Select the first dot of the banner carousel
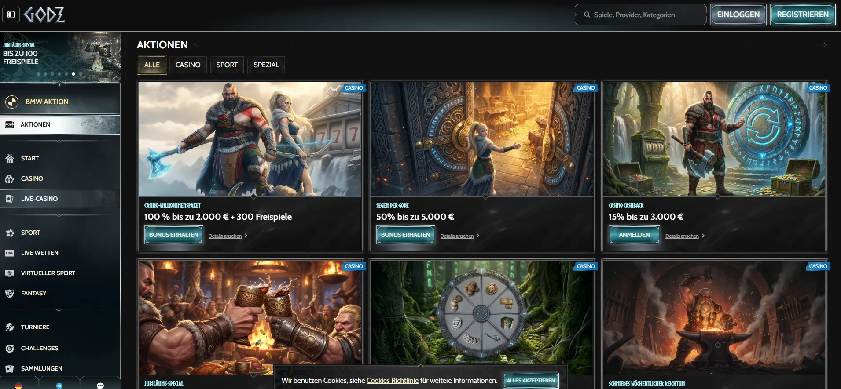841x389 pixels. (38, 74)
